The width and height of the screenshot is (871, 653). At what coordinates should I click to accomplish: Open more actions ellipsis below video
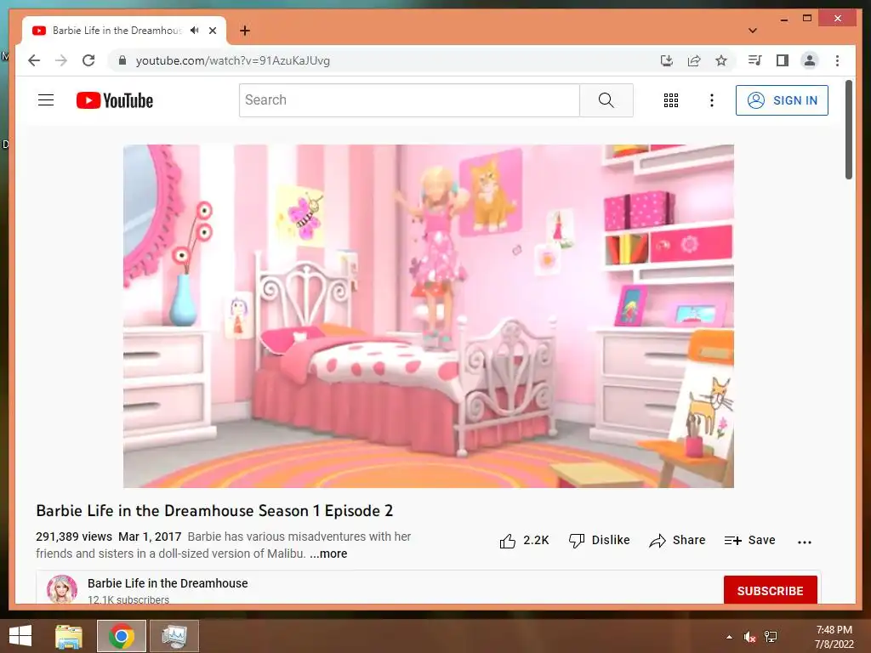click(x=805, y=542)
